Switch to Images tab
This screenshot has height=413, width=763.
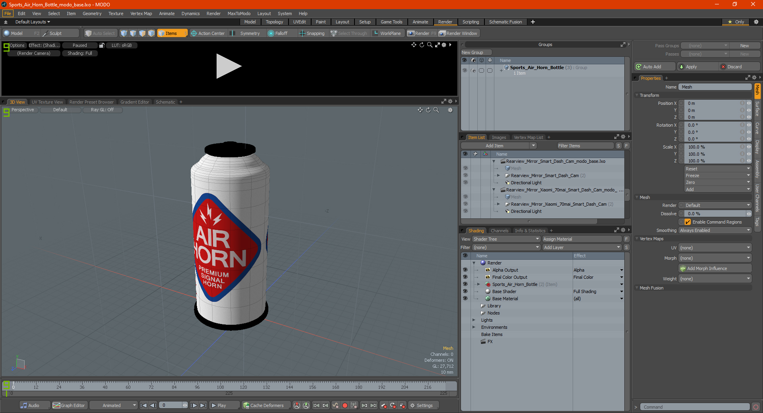point(499,137)
